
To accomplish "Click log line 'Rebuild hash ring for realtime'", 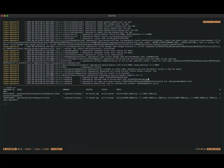I will pyautogui.click(x=109, y=83).
